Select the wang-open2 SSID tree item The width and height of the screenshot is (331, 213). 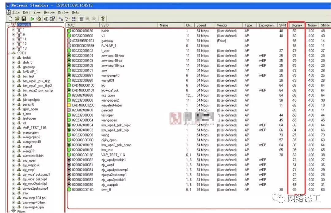pos(32,137)
